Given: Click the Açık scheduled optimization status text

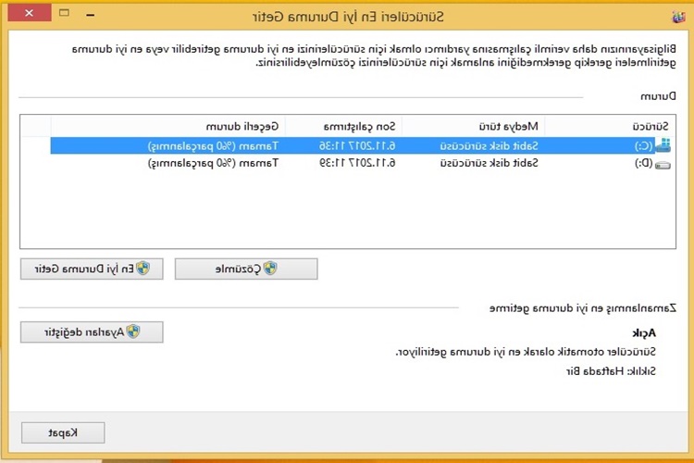Looking at the screenshot, I should click(x=644, y=333).
